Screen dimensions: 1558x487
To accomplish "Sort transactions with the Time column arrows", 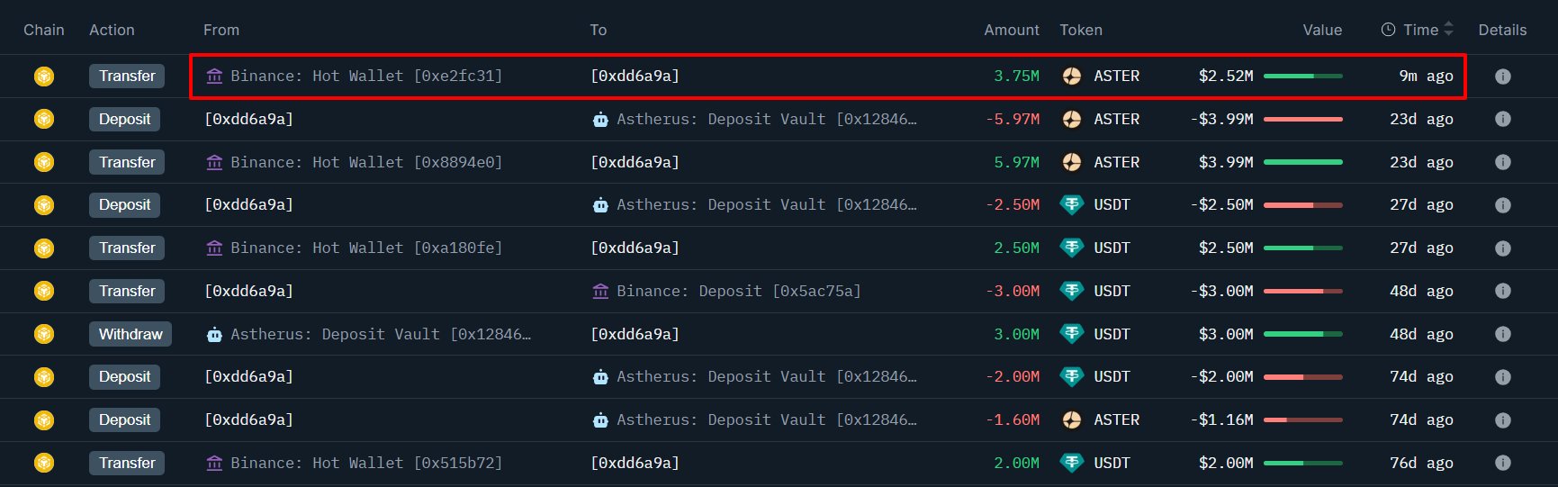I will [1448, 30].
